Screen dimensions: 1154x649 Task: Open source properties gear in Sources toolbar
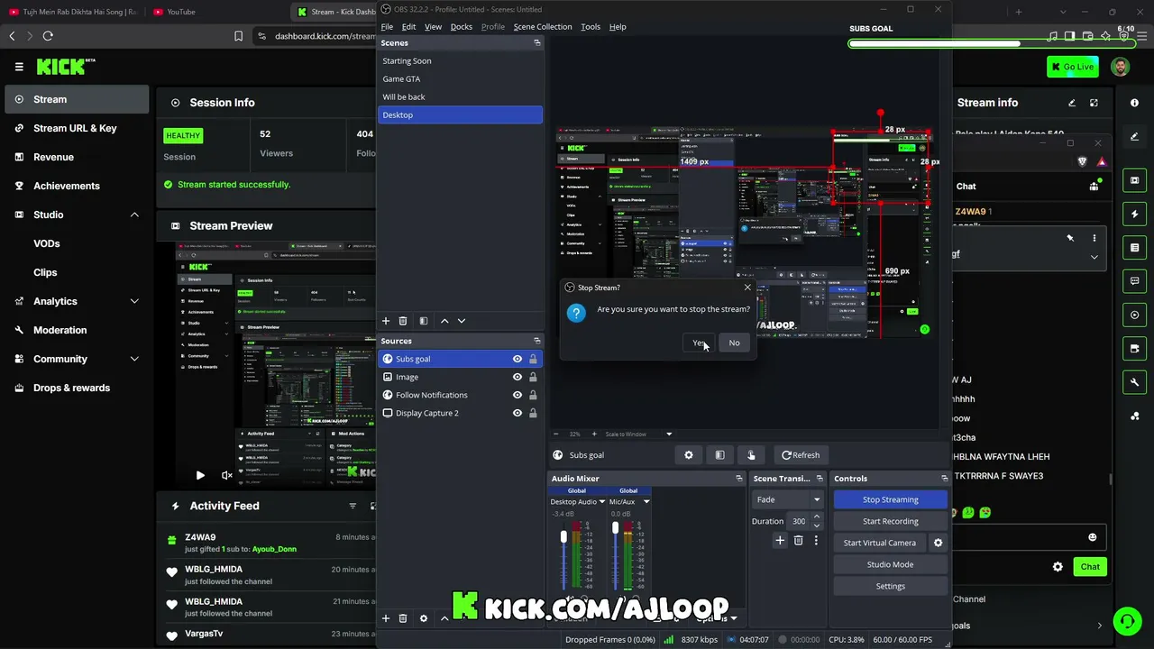coord(424,618)
